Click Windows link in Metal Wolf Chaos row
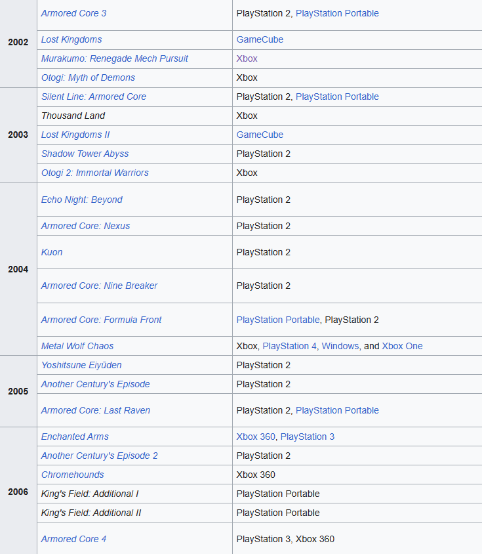This screenshot has width=482, height=554. pos(340,347)
